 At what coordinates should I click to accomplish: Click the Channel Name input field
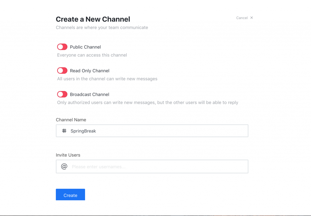click(x=152, y=131)
